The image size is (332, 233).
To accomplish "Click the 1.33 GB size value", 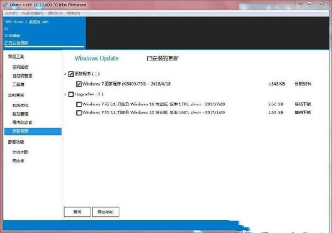I will click(x=276, y=113).
